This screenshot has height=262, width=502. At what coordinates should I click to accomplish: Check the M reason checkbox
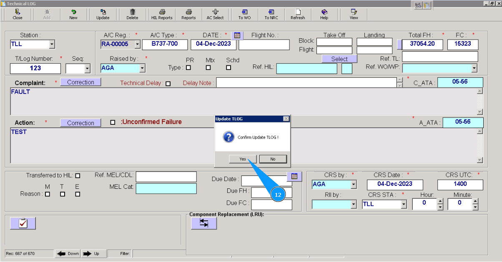pyautogui.click(x=48, y=194)
